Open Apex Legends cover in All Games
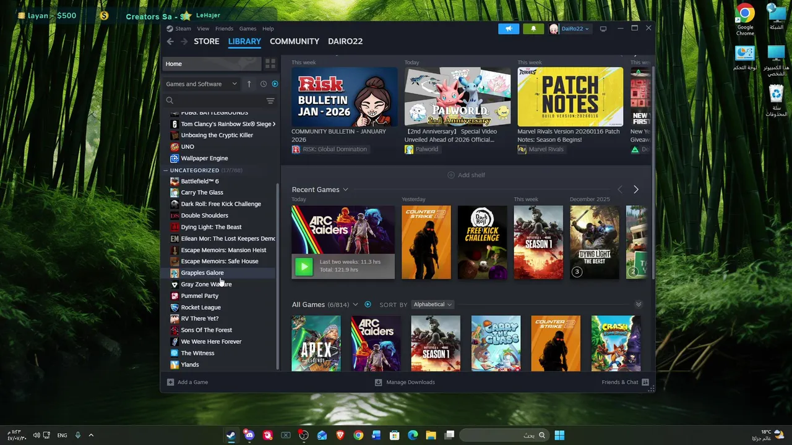 (316, 344)
